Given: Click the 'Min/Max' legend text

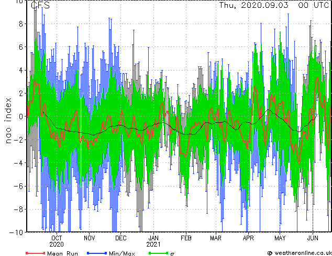Looking at the screenshot, I should [x=121, y=253].
